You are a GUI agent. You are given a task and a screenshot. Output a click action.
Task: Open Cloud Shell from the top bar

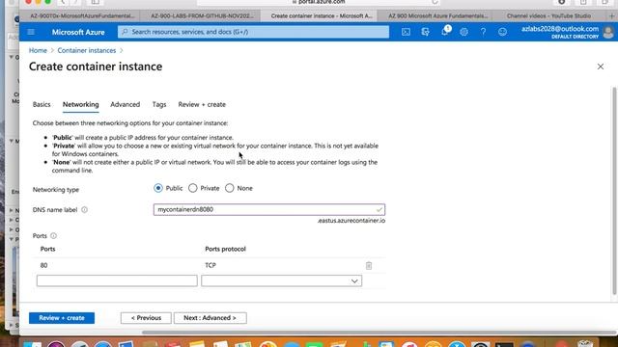click(x=406, y=32)
